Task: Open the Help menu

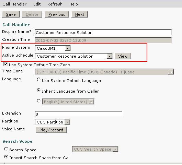Action: (73, 4)
